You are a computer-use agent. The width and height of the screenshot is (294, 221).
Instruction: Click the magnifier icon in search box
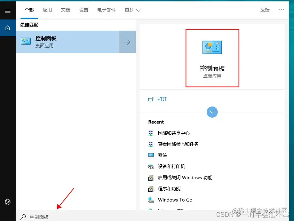coord(23,217)
